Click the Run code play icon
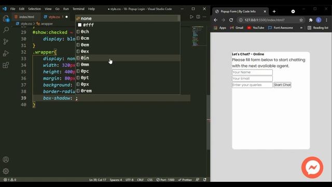Screen dimensions: 332x187 (191, 17)
